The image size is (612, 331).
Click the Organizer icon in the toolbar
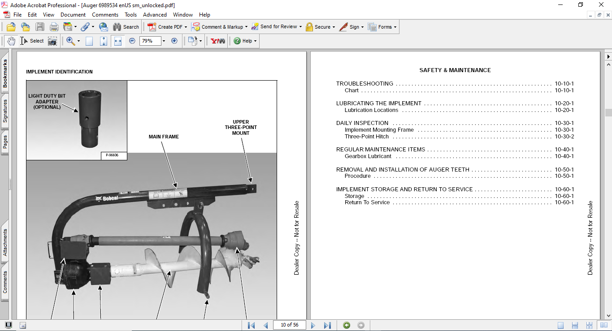coord(68,27)
